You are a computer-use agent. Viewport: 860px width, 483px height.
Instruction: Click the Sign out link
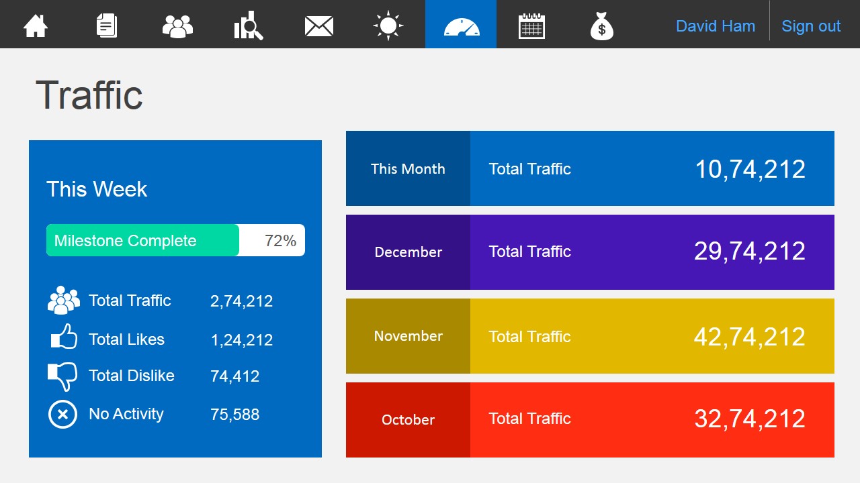pos(811,26)
